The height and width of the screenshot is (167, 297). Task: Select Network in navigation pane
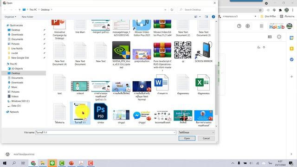click(x=14, y=112)
